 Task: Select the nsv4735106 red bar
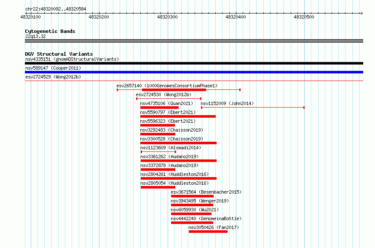(159, 108)
